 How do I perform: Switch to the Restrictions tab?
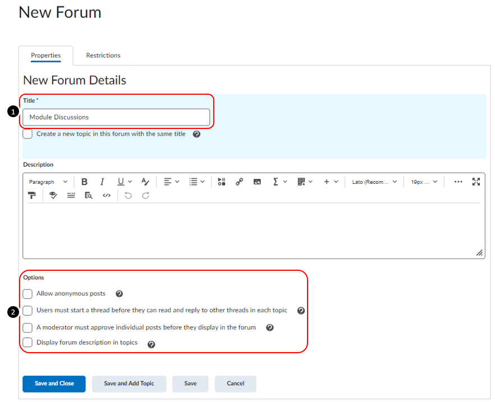103,55
